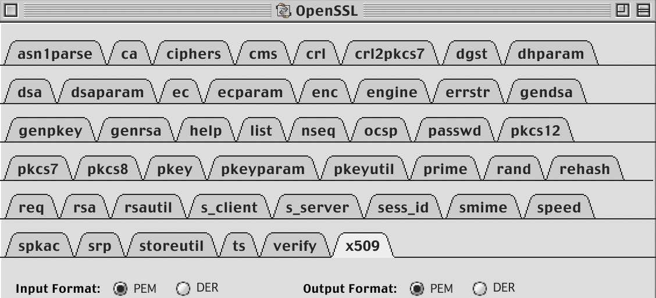Go to the ocsp tab
This screenshot has height=298, width=656.
(x=381, y=130)
